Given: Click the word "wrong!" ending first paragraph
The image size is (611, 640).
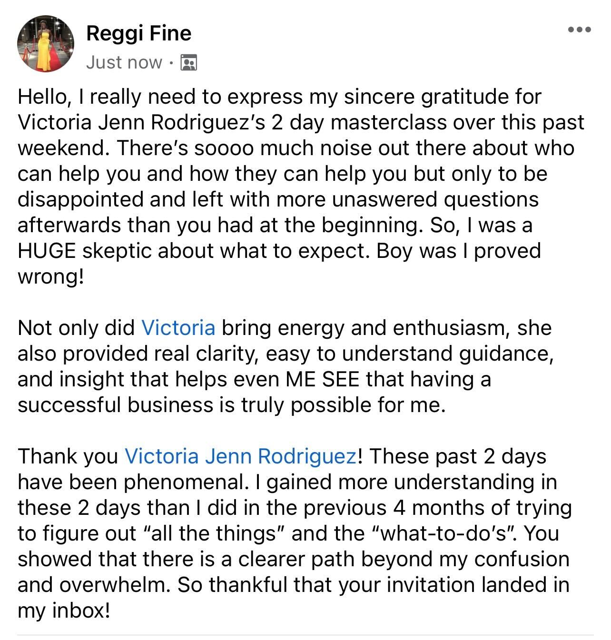Looking at the screenshot, I should [50, 276].
